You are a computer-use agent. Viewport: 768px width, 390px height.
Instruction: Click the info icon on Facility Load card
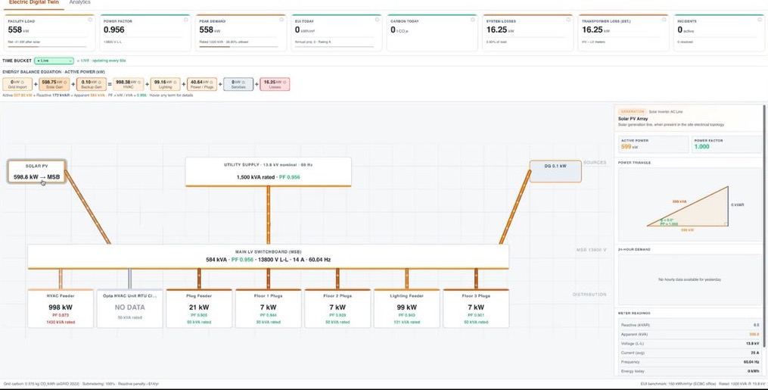90,20
